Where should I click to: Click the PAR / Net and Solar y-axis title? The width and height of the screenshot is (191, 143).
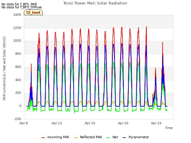click(x=4, y=68)
